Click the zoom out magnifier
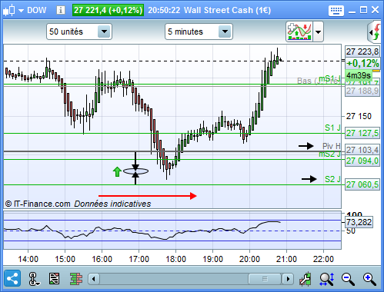 (x=348, y=279)
